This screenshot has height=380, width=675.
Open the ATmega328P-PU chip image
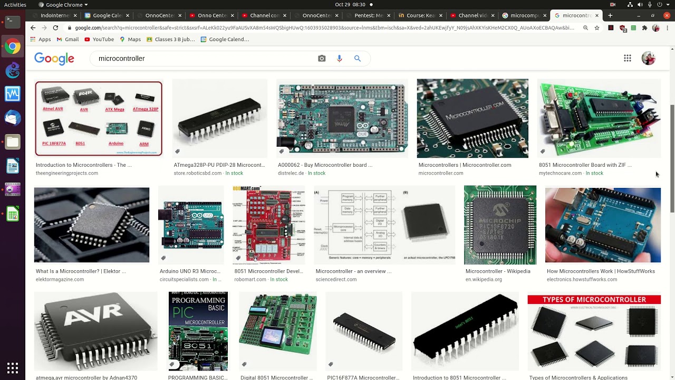coord(220,118)
